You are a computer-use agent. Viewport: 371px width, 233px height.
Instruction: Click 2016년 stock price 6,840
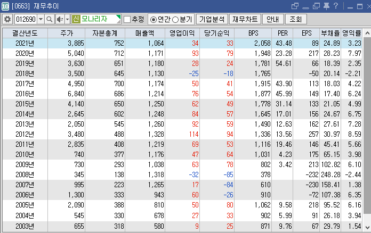(76, 94)
